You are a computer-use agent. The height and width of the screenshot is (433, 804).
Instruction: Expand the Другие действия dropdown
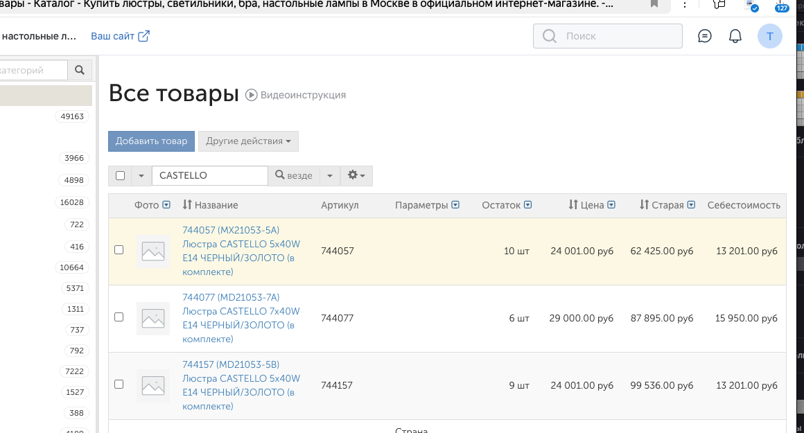click(248, 141)
